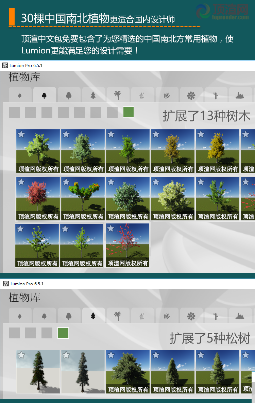Go to second gray page square in upper library

pyautogui.click(x=31, y=112)
